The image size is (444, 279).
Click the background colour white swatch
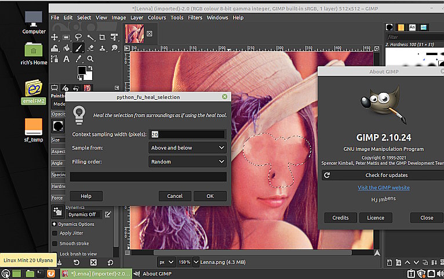pyautogui.click(x=89, y=77)
